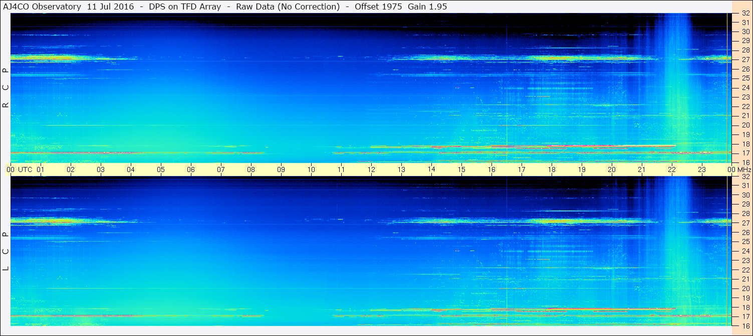Screen dimensions: 753x336
Task: Select the 24 MHz label on LCP scale
Action: pos(745,251)
